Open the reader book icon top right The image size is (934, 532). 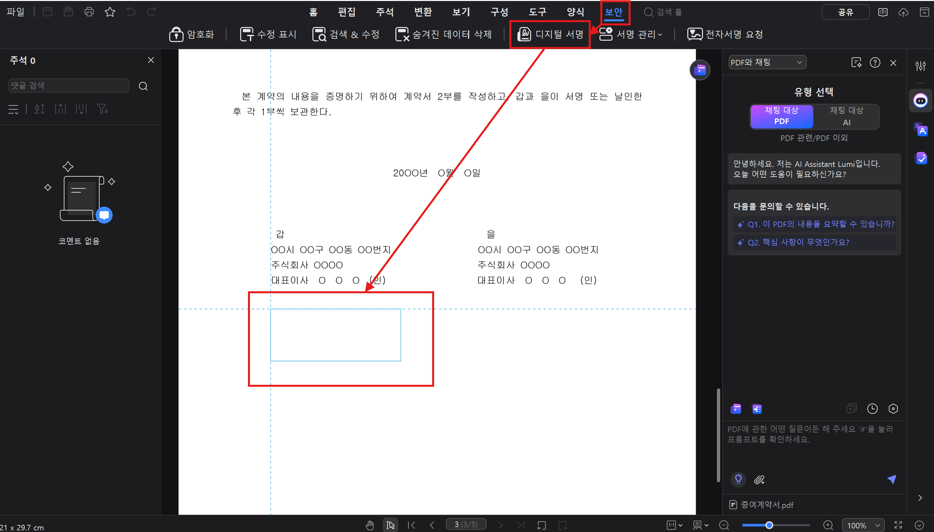coord(883,12)
